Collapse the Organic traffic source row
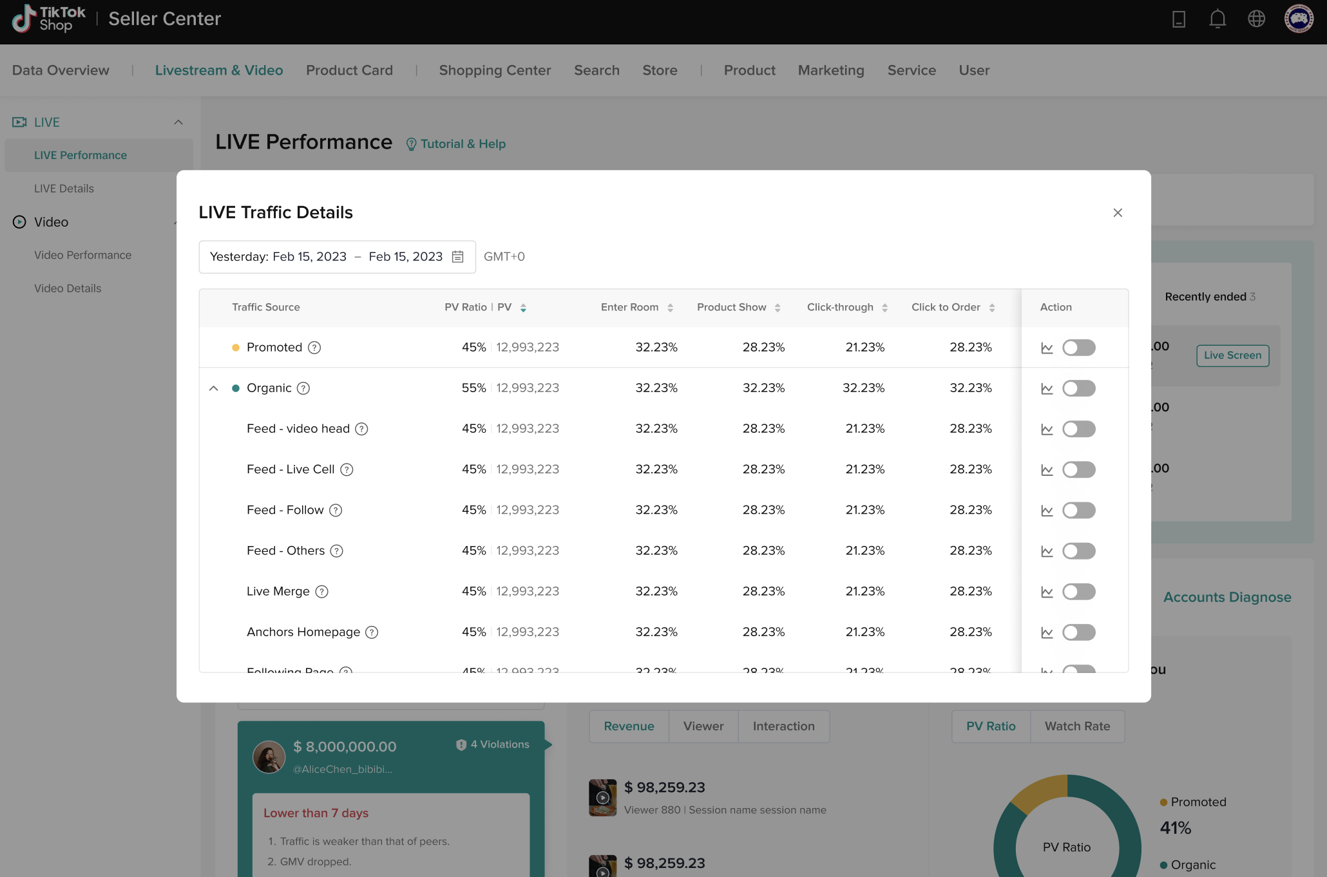 click(x=214, y=388)
